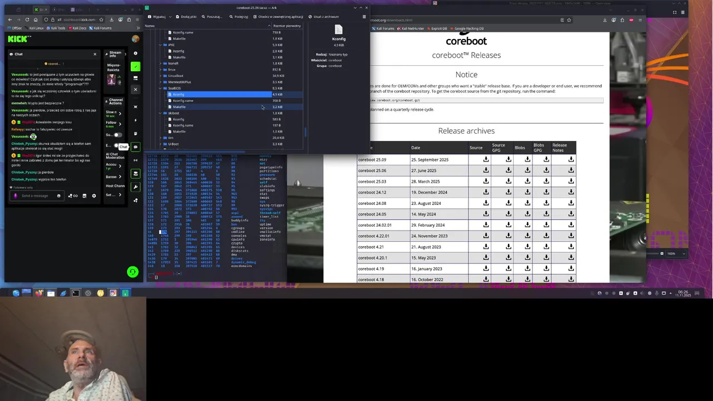Viewport: 713px width, 401px height.
Task: Expand the Memtest86Plus folder in Ark
Action: pos(160,82)
